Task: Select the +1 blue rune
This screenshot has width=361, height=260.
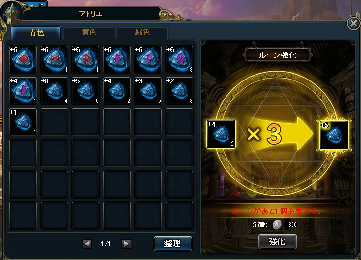Action: 23,122
